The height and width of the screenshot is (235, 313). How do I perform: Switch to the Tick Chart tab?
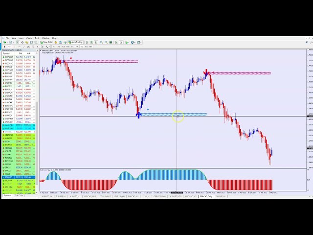(x=19, y=195)
